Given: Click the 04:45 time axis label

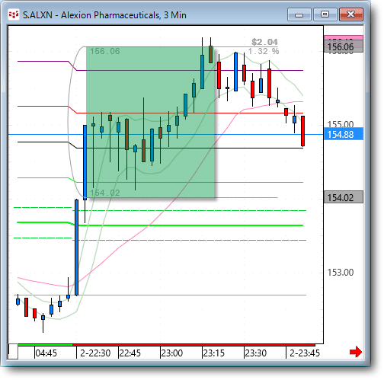Looking at the screenshot, I should (x=46, y=353).
